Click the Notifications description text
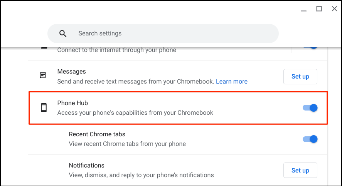The height and width of the screenshot is (186, 342). point(141,175)
